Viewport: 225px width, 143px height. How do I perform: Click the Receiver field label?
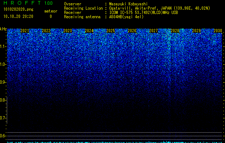(x=73, y=13)
